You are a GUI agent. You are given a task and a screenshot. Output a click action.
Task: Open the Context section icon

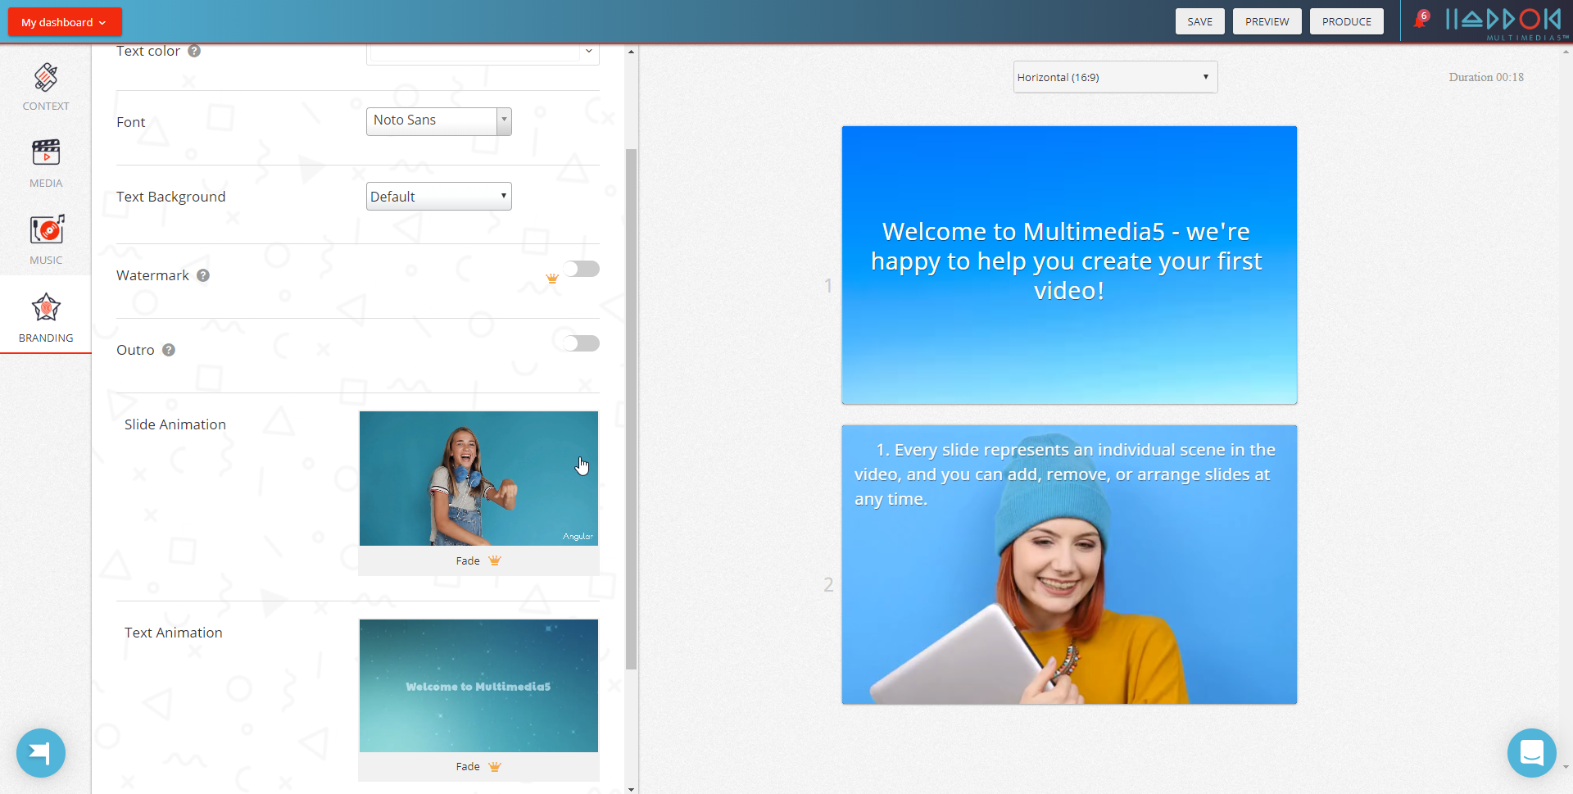[x=46, y=79]
